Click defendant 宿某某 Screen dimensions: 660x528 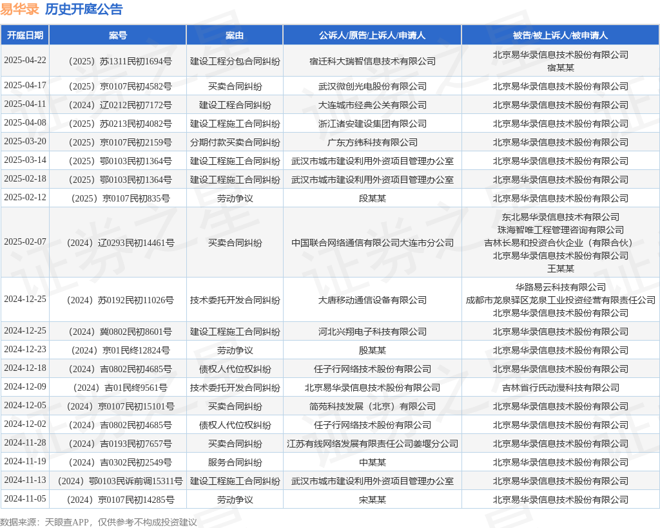tap(561, 68)
